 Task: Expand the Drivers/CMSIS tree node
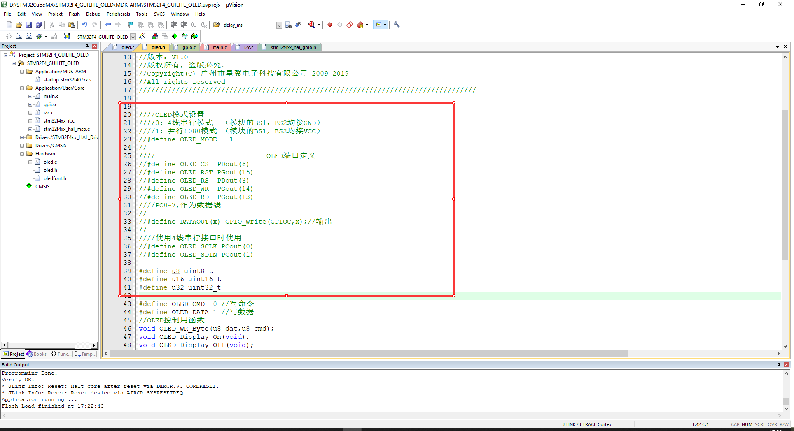22,145
